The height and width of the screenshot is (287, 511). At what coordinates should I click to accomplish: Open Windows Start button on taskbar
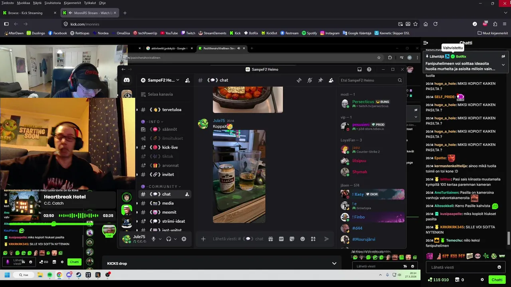[7, 275]
